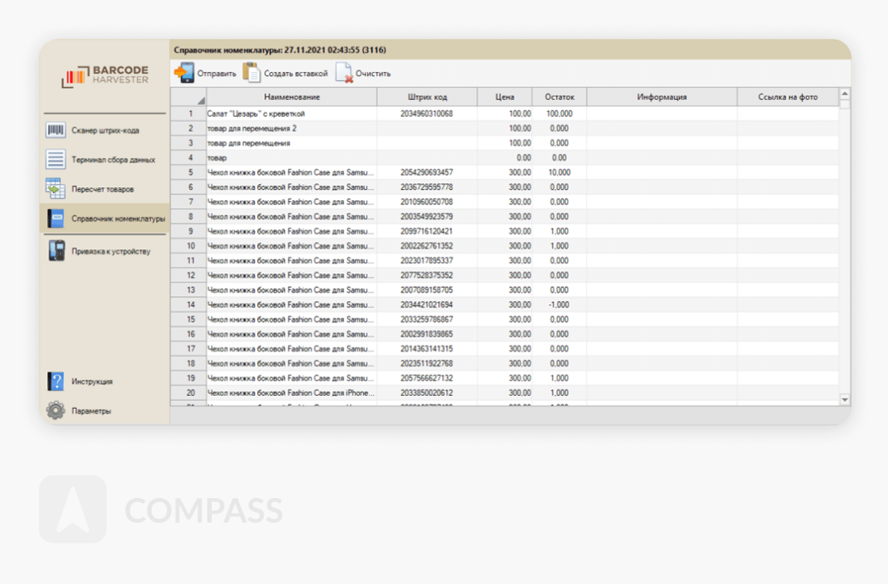Sort by the Цена column header

(x=505, y=97)
